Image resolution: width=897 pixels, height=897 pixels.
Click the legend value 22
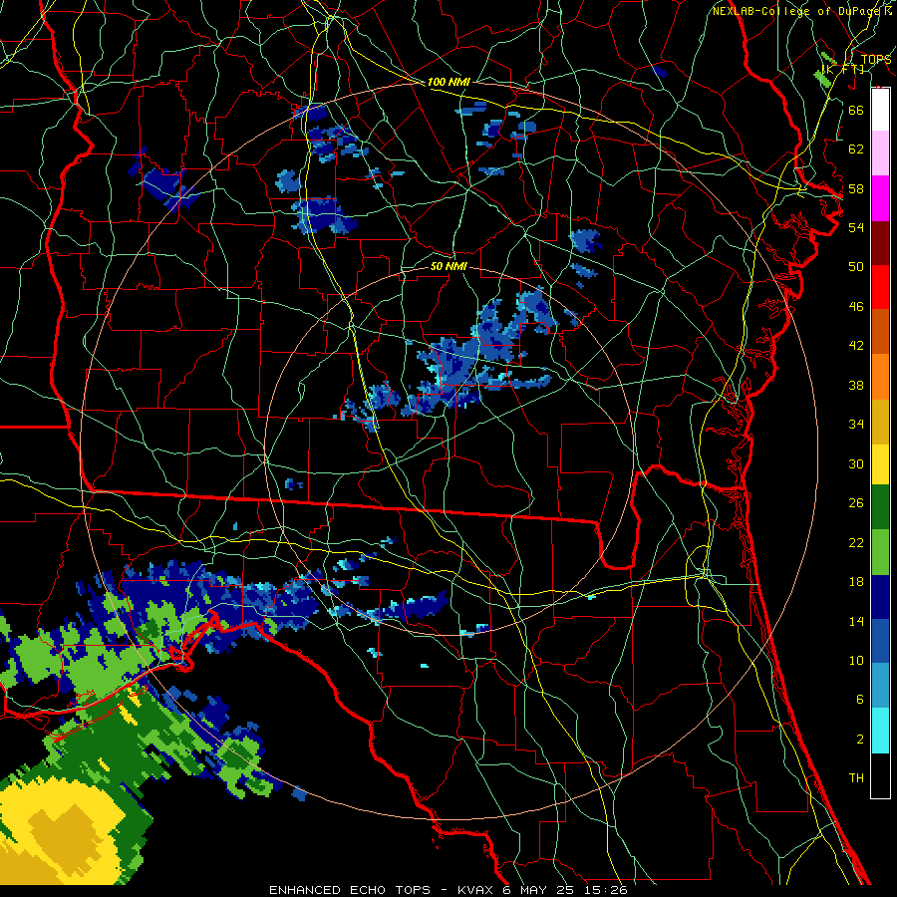click(x=856, y=542)
